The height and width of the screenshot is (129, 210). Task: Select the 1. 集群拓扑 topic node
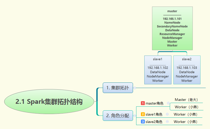coord(118,88)
